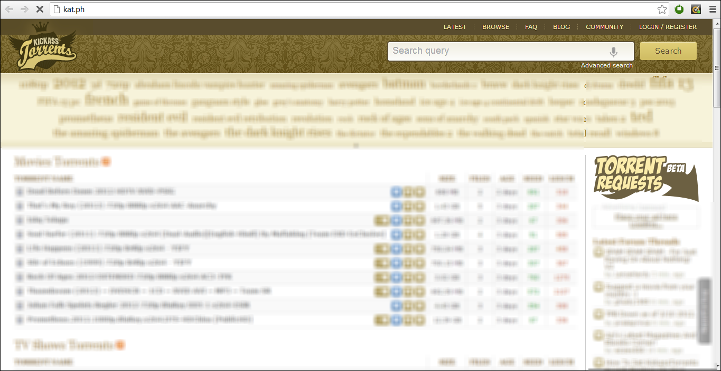
Task: Click the kat.ph address bar
Action: click(x=359, y=9)
